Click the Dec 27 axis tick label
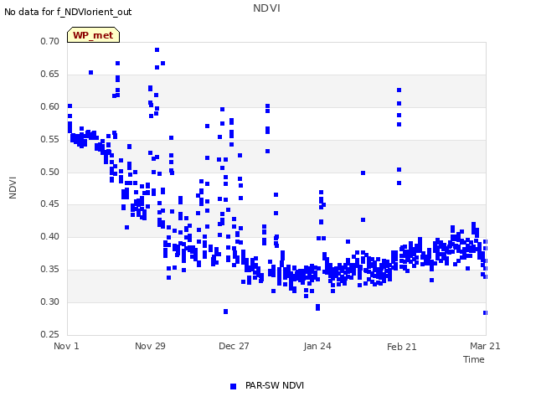 pos(234,346)
